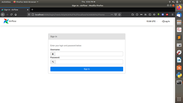
Task: Click the key icon beside the Password field
Action: tap(53, 62)
